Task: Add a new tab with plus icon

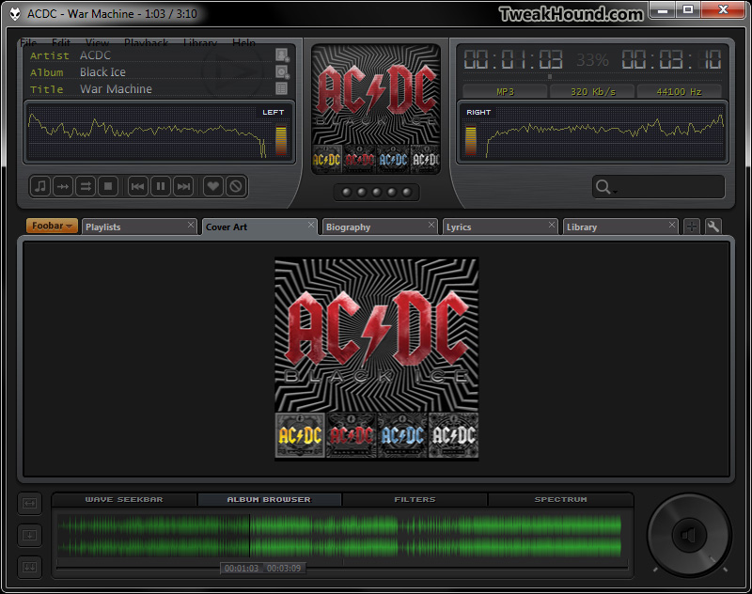Action: (692, 227)
